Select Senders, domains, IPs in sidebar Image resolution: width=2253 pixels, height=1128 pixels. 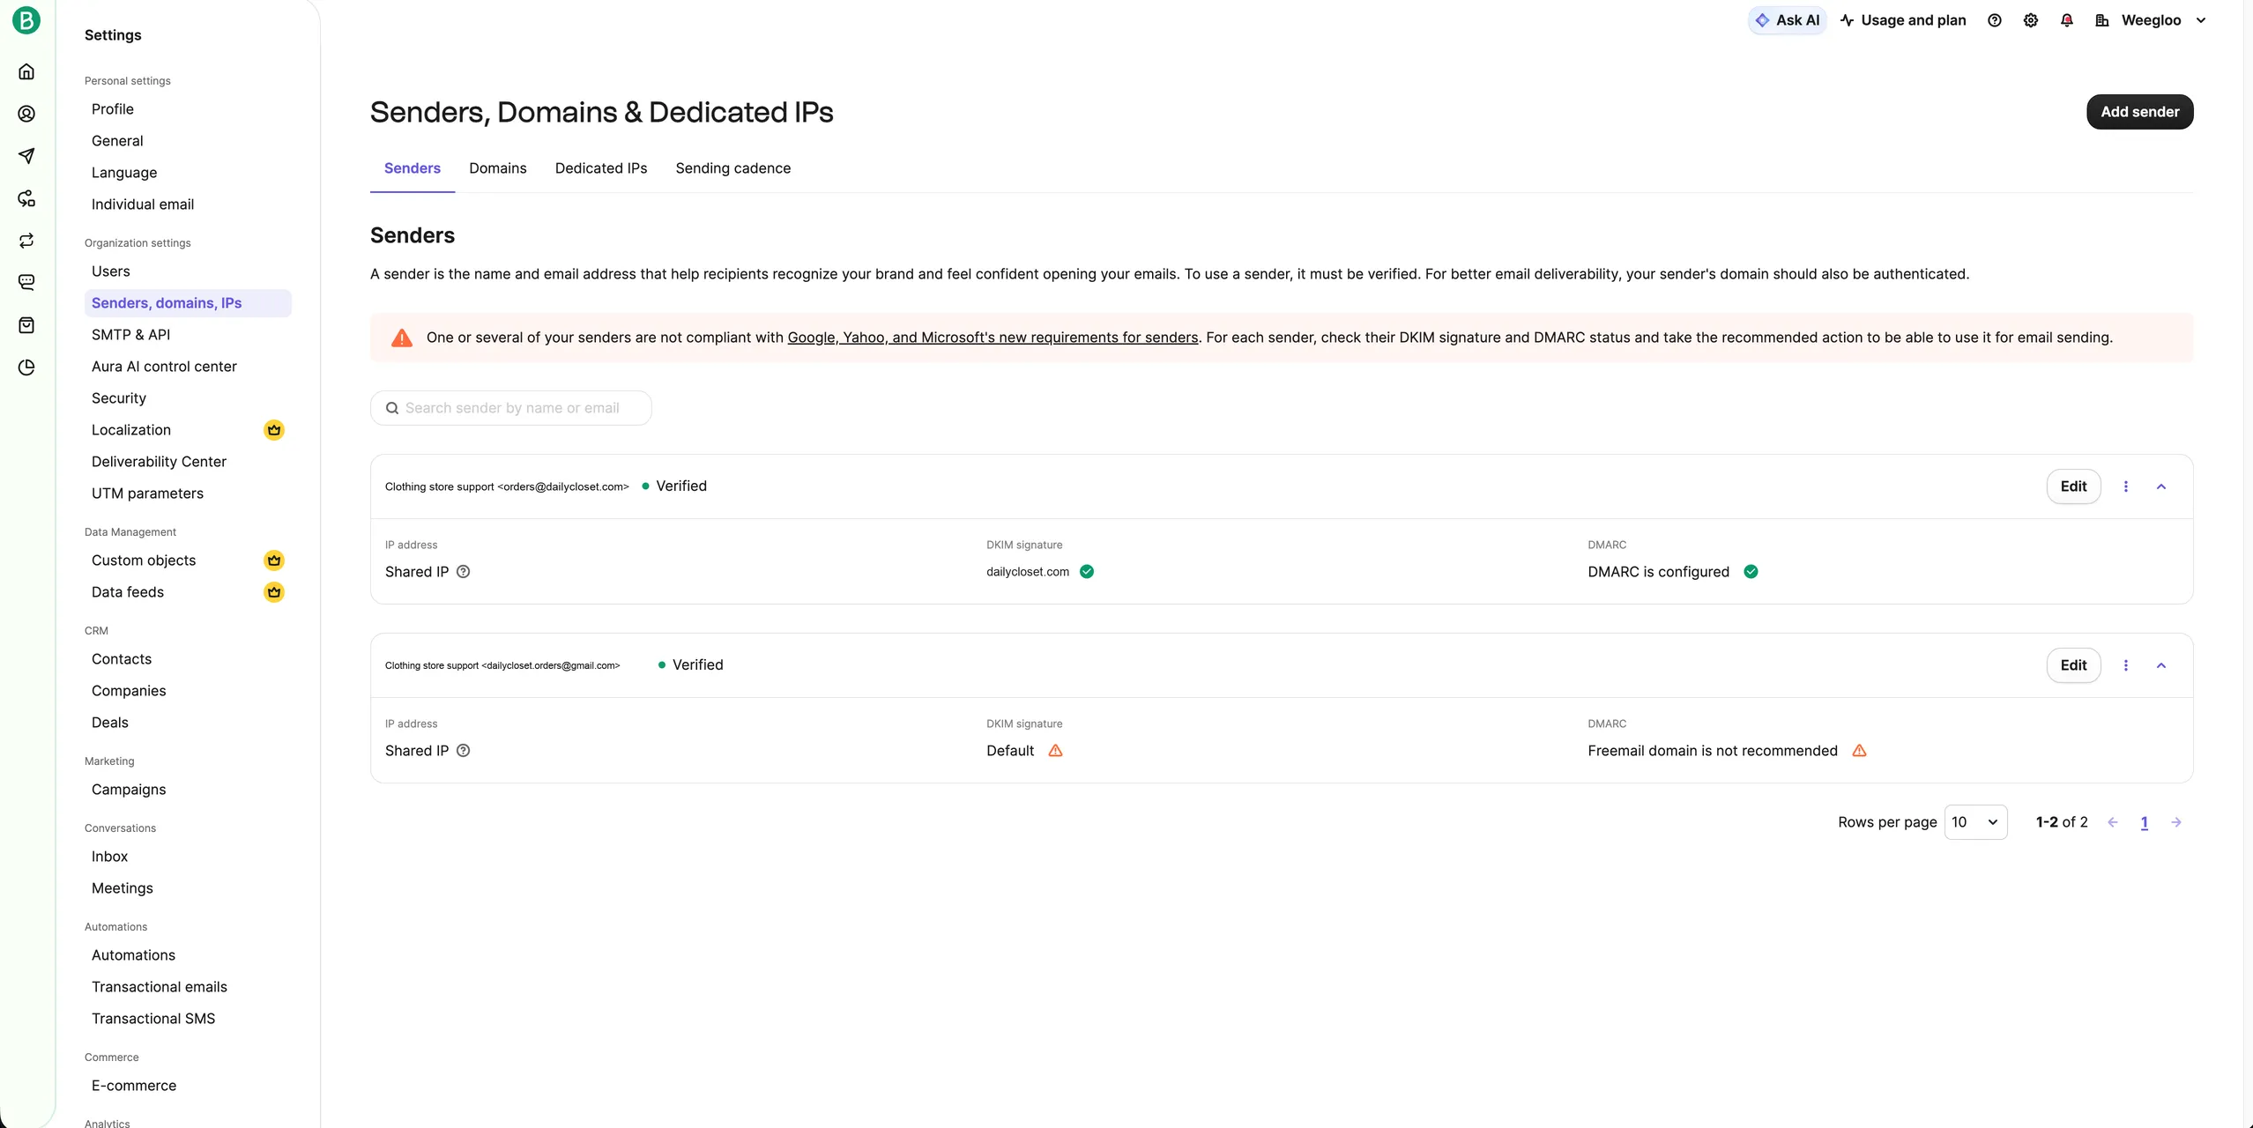(x=188, y=303)
